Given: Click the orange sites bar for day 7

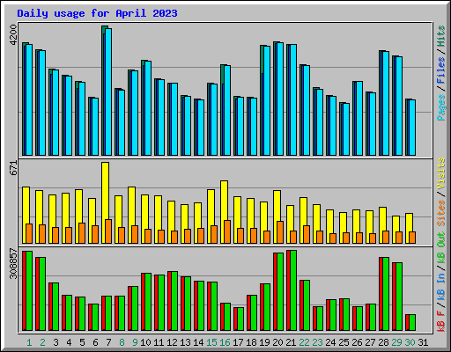Looking at the screenshot, I should click(x=108, y=231).
